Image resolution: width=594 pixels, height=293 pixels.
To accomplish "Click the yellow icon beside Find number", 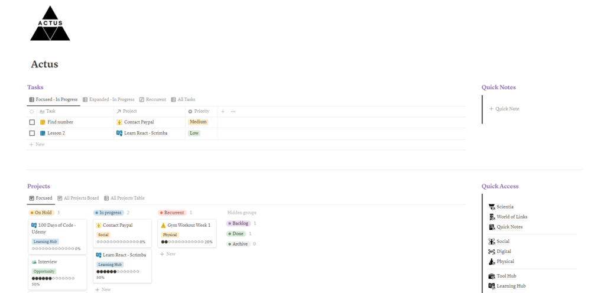I will tap(43, 122).
